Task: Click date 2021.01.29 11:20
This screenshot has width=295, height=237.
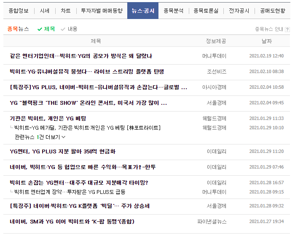Action: click(x=266, y=152)
